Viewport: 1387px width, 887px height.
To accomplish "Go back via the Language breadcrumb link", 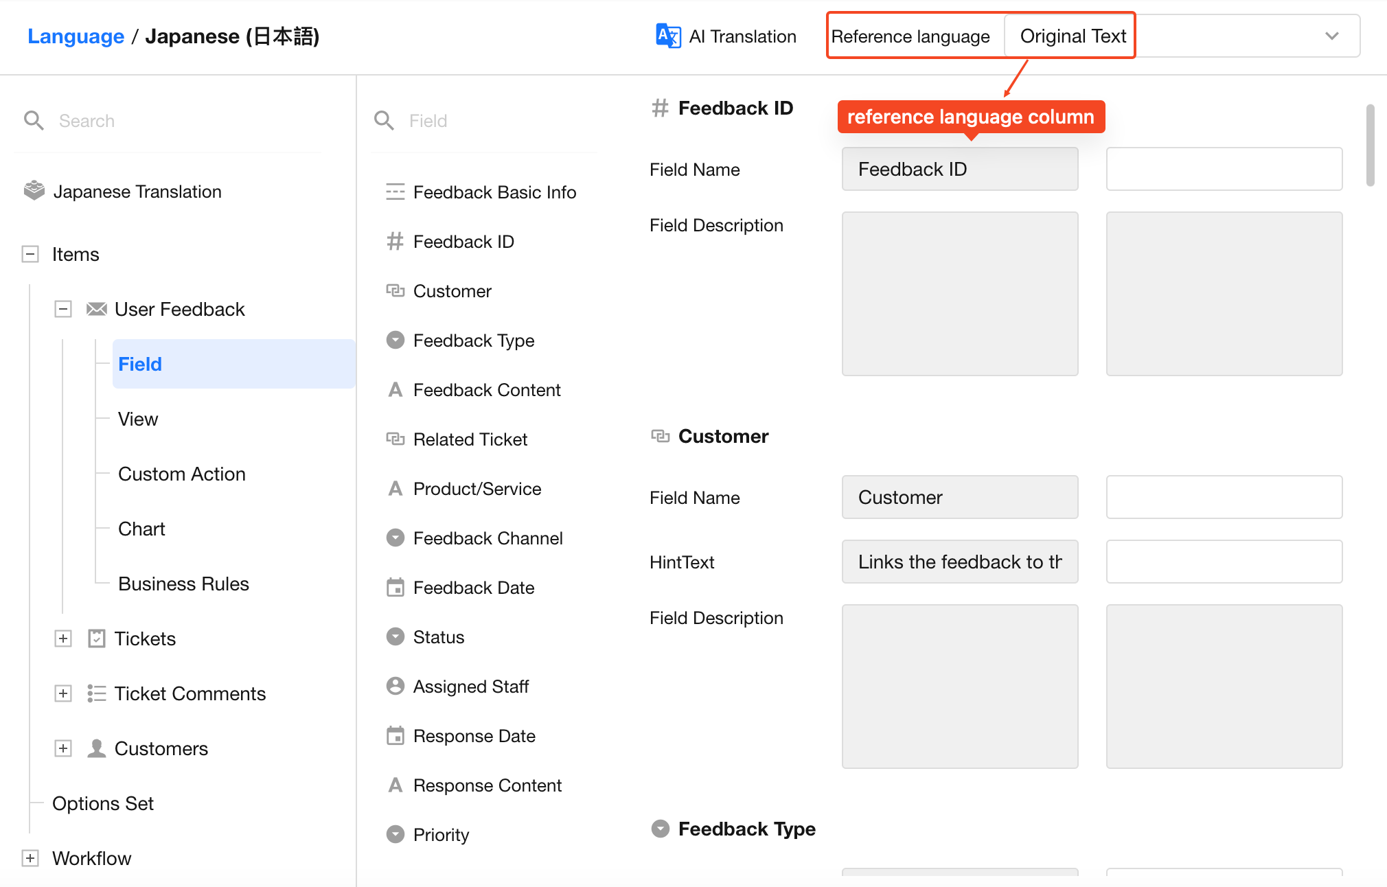I will pos(76,36).
